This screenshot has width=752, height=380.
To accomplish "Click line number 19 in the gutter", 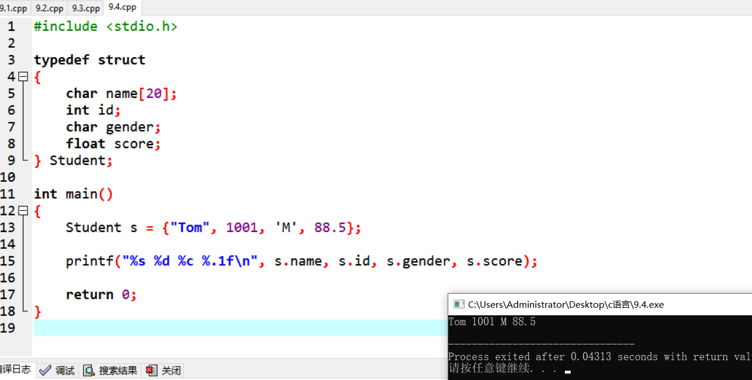I will (8, 328).
